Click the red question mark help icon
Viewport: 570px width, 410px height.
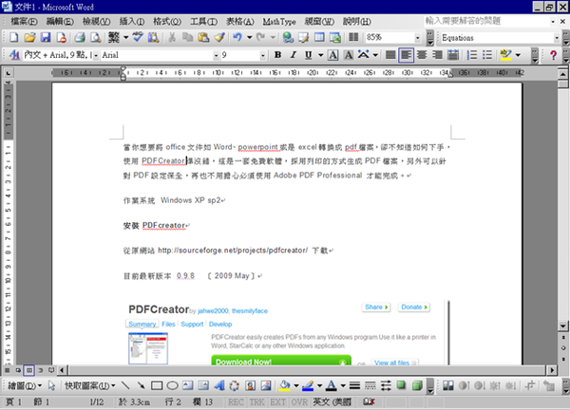point(553,55)
